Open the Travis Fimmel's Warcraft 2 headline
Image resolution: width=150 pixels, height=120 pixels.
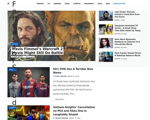click(37, 51)
